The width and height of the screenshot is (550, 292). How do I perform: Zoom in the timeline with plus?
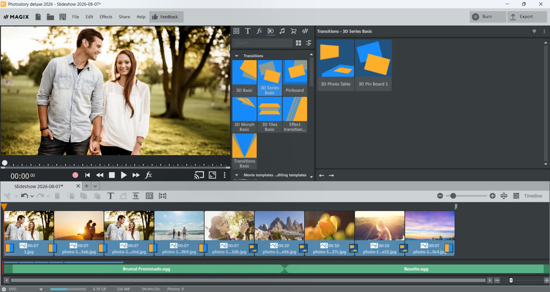point(493,196)
